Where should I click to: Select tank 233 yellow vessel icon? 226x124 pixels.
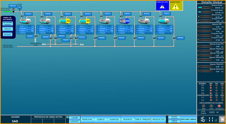pyautogui.click(x=65, y=21)
